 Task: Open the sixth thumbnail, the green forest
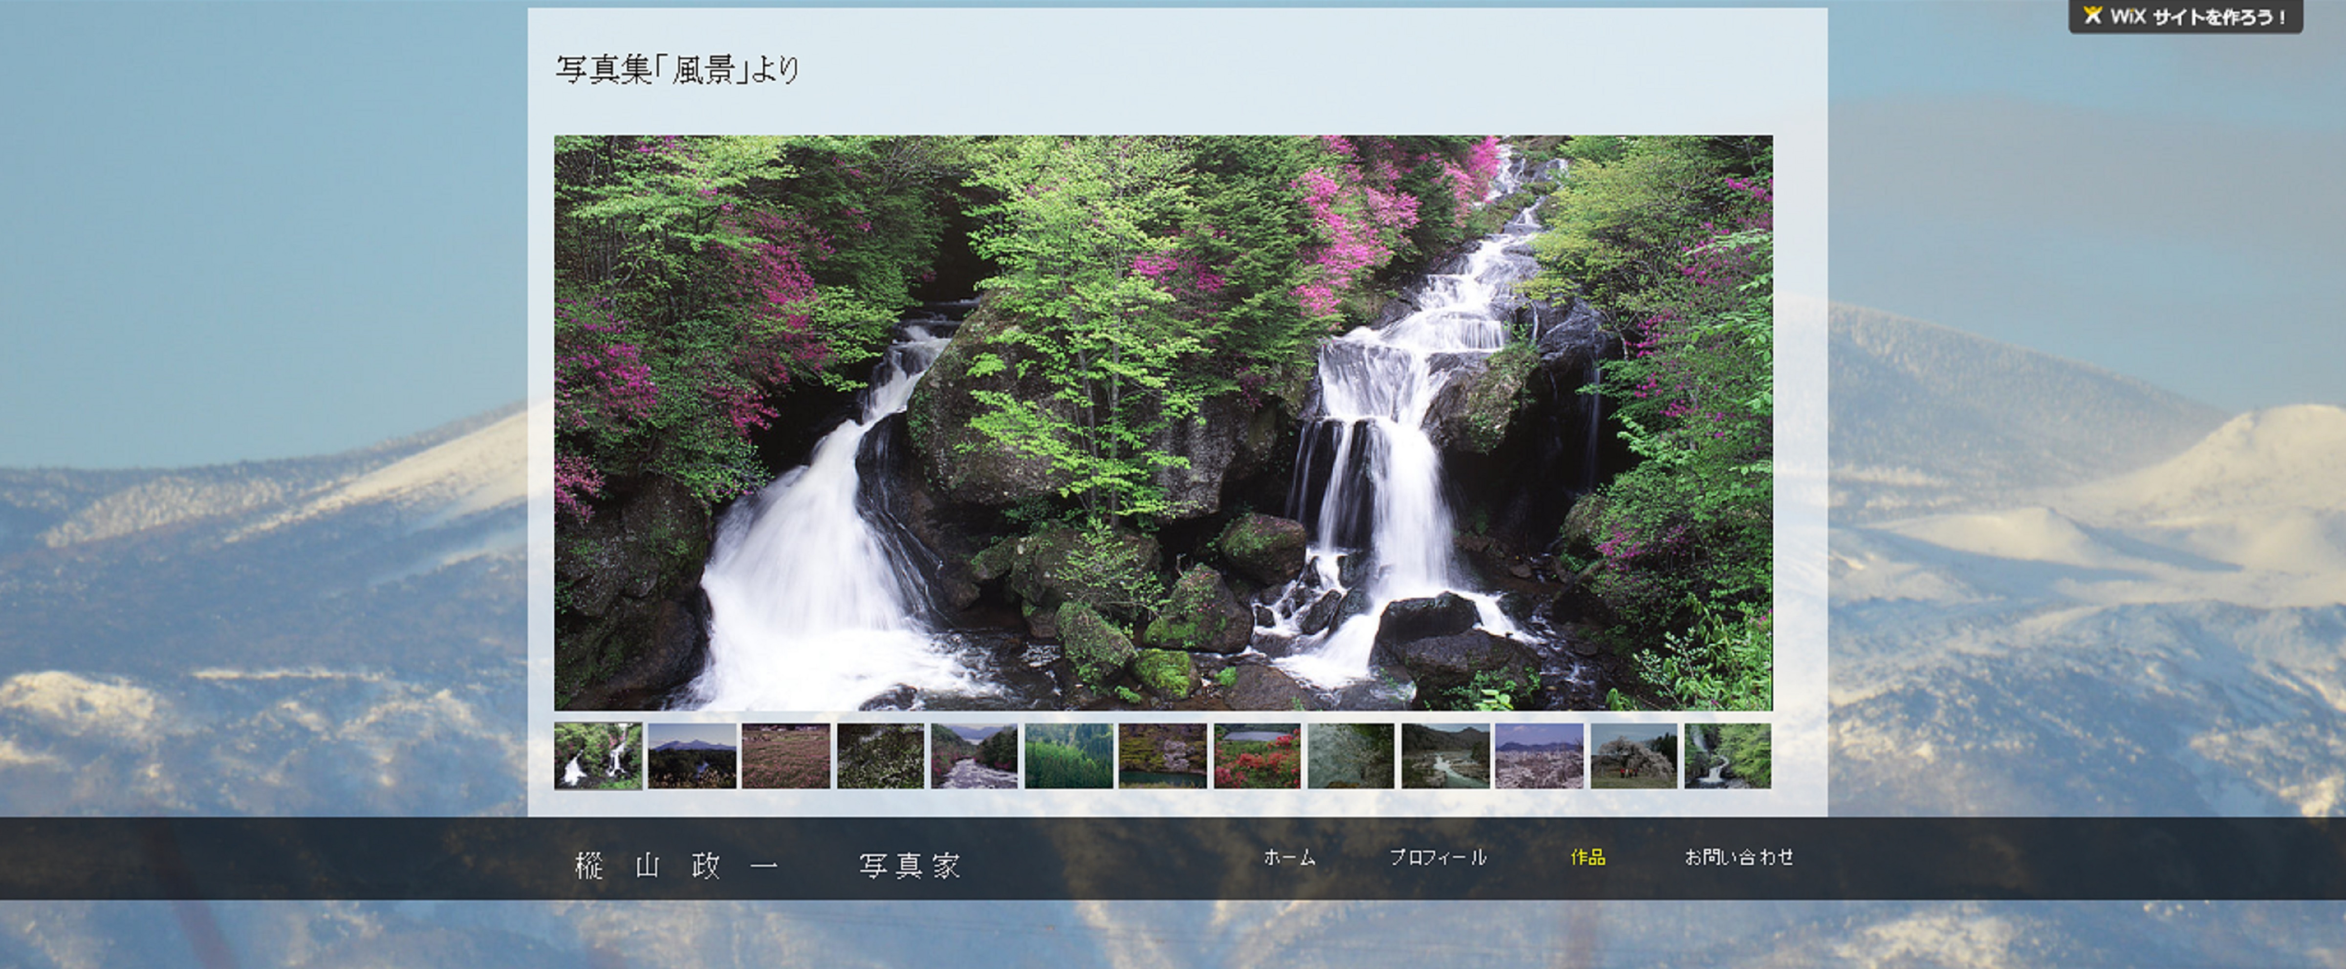[x=1068, y=756]
